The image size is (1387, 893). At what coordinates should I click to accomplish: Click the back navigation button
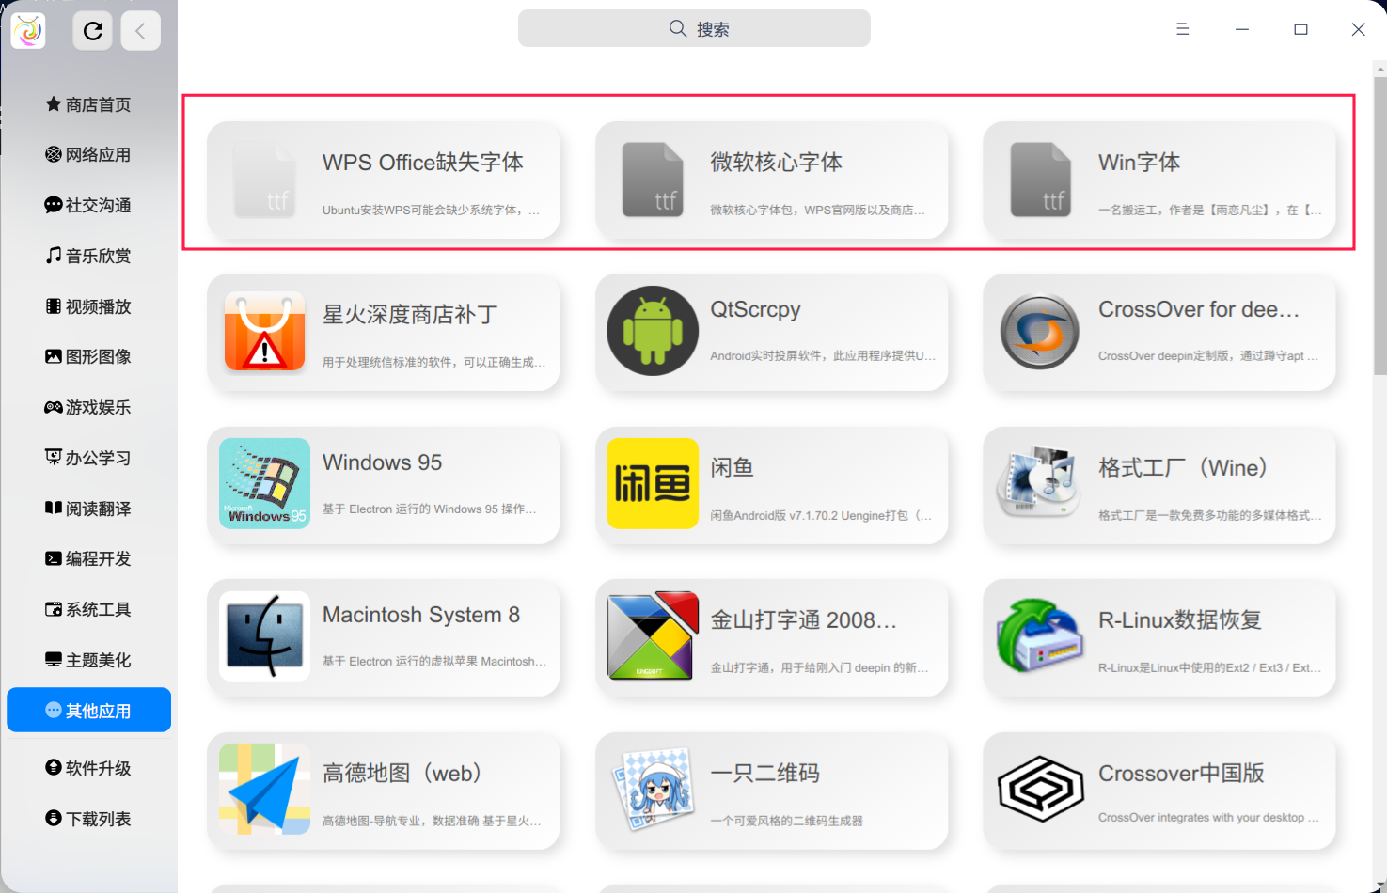(140, 29)
